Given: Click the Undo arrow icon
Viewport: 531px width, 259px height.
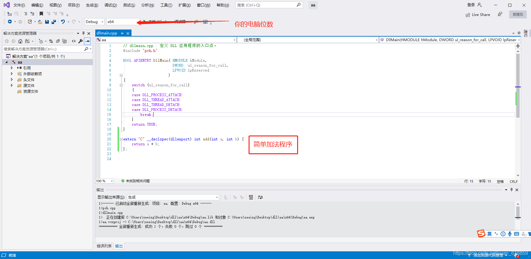Looking at the screenshot, I should tap(63, 22).
